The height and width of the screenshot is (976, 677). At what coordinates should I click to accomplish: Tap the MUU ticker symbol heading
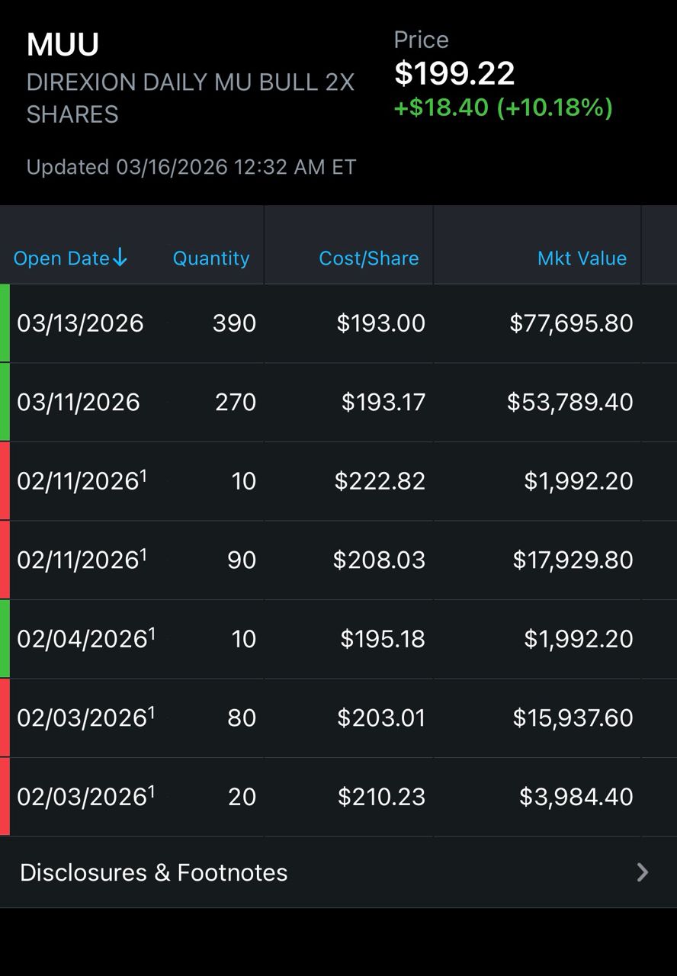pos(63,45)
